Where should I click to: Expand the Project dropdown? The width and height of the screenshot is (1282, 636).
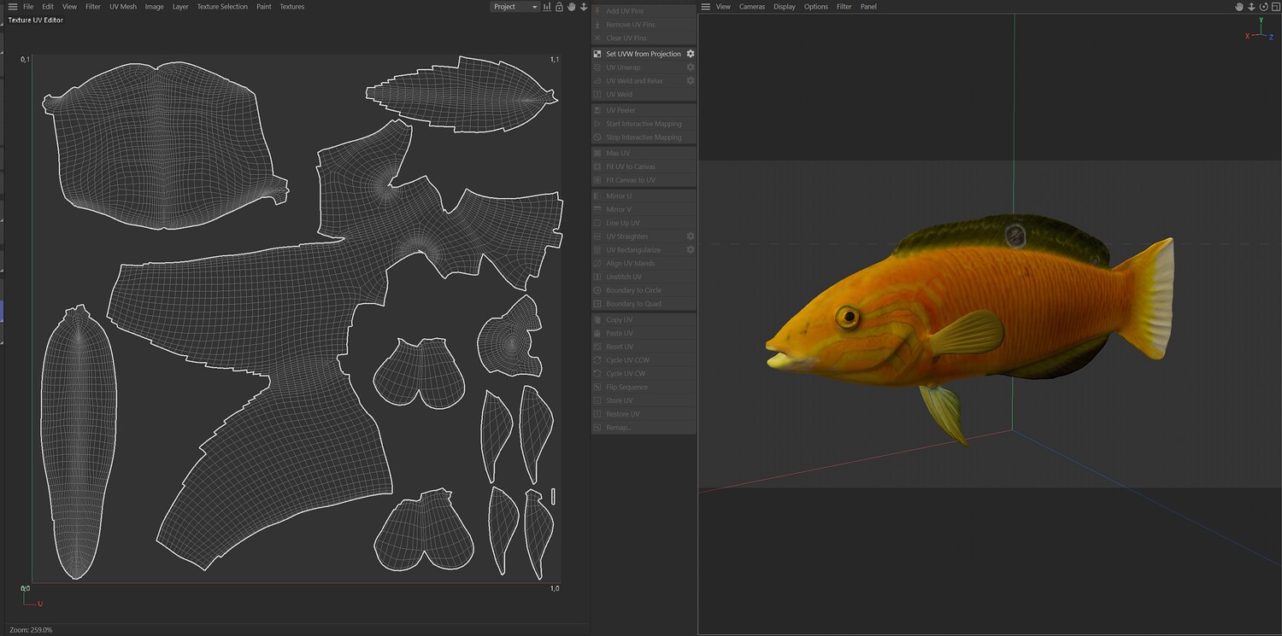pyautogui.click(x=515, y=7)
